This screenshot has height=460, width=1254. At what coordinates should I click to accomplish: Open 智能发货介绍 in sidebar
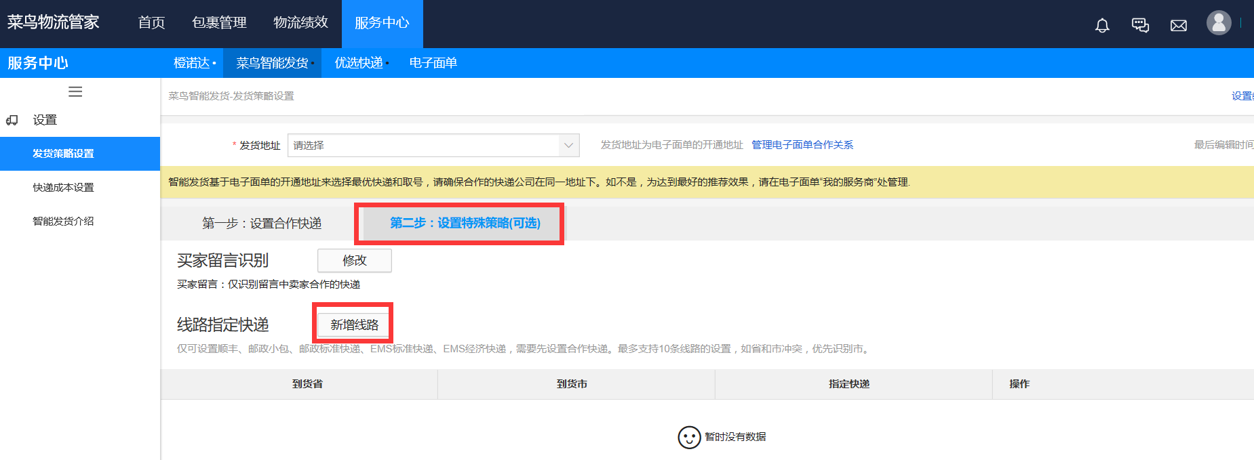pos(63,222)
